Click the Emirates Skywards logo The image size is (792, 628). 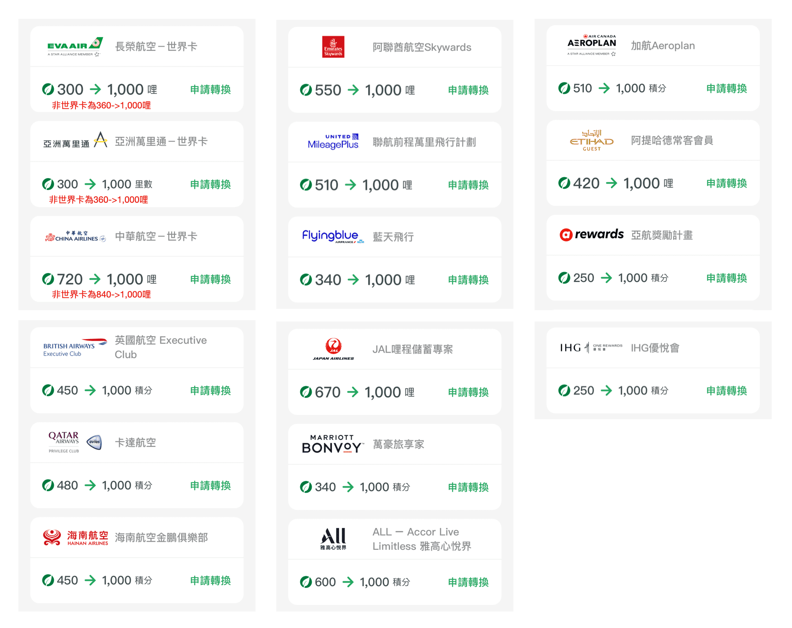tap(333, 47)
